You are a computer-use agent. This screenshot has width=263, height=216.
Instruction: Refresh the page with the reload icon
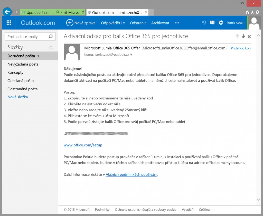coord(83,12)
